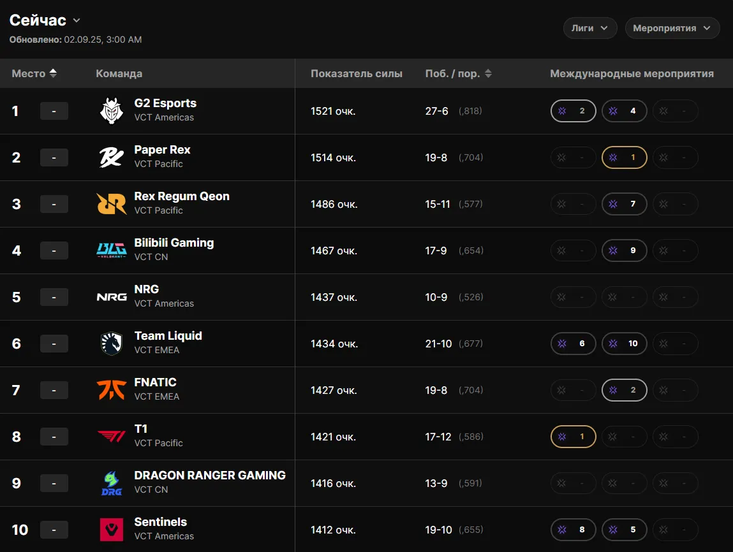The height and width of the screenshot is (552, 733).
Task: Click the 1416 очк. power score
Action: (333, 483)
